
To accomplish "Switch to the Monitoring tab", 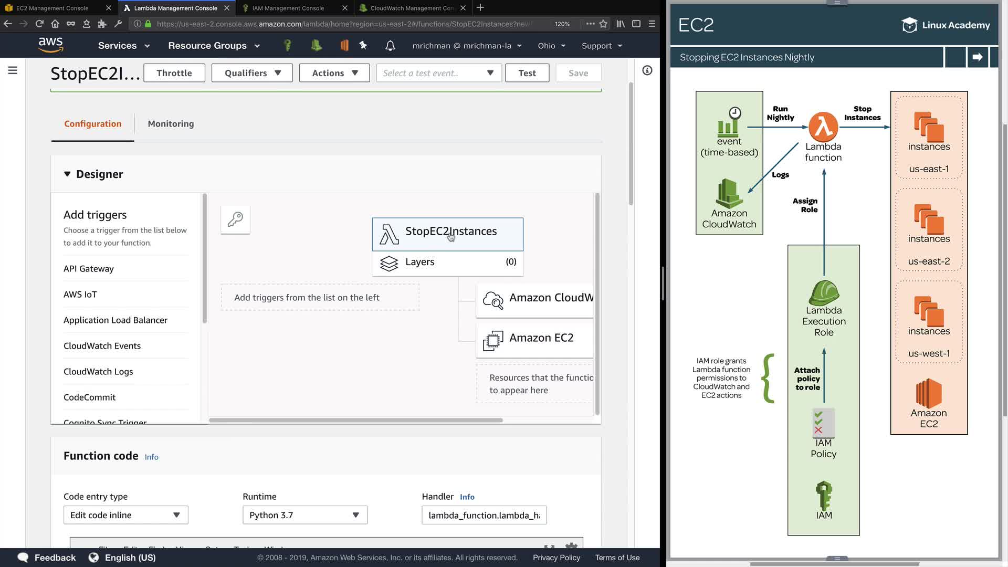I will point(171,124).
